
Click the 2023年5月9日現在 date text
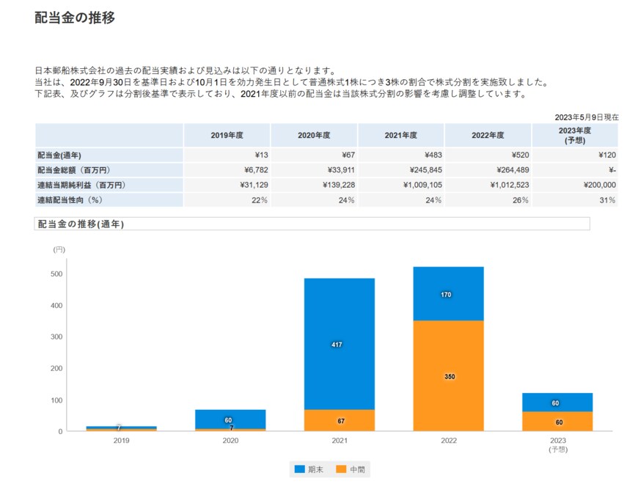click(585, 117)
